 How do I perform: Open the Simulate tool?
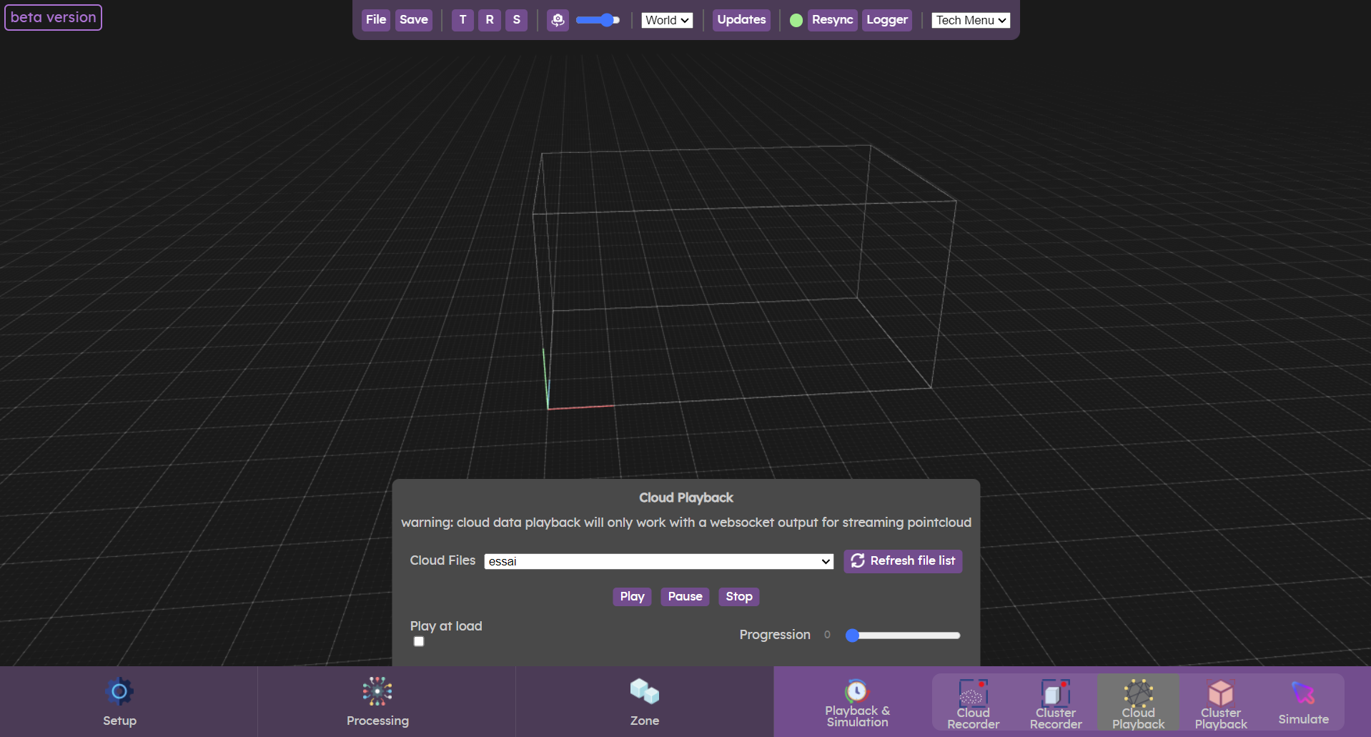pos(1302,693)
